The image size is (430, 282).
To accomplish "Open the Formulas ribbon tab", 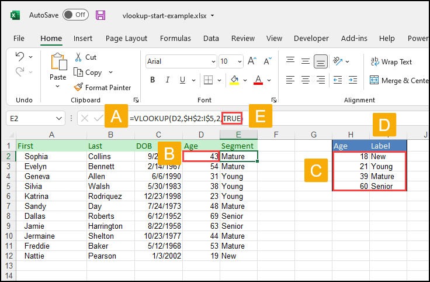I will [x=176, y=39].
